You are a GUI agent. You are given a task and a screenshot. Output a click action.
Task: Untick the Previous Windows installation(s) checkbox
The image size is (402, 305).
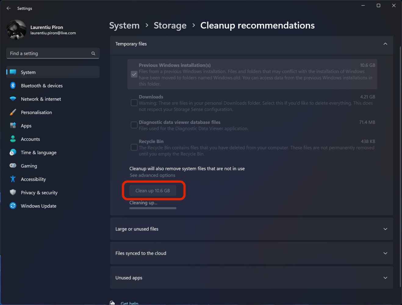point(134,74)
